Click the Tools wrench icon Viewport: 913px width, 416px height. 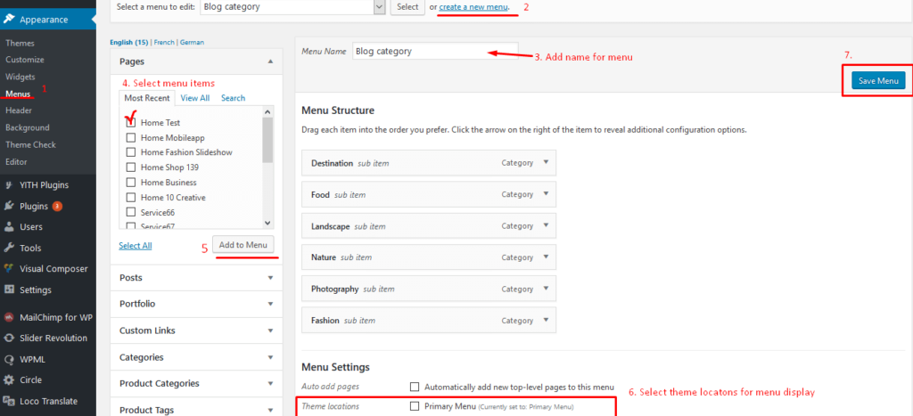click(9, 248)
